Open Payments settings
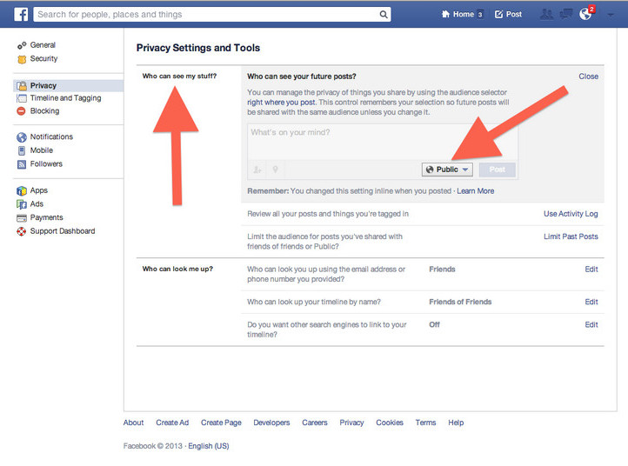Viewport: 628px width, 466px height. 46,217
